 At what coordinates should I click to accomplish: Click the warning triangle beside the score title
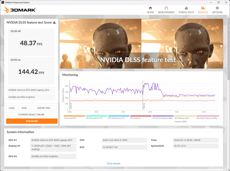pos(54,23)
